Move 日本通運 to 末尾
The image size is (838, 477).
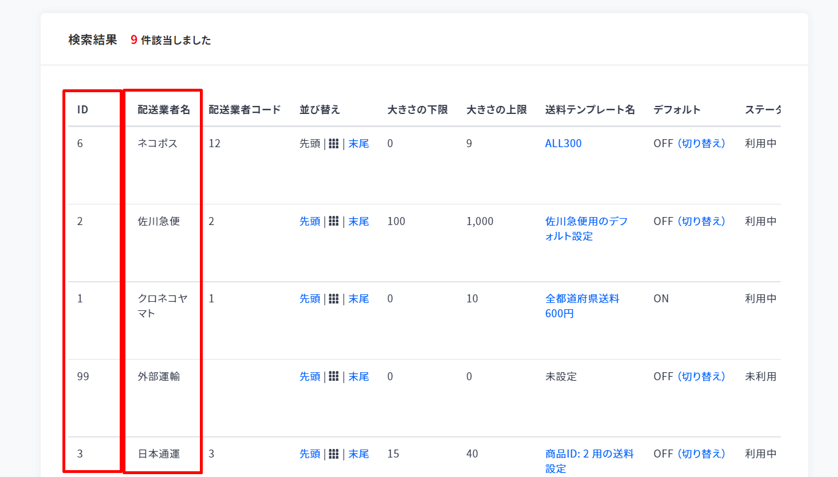(x=359, y=454)
